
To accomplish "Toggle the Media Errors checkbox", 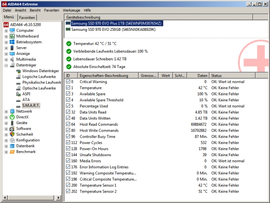I will pos(68,161).
